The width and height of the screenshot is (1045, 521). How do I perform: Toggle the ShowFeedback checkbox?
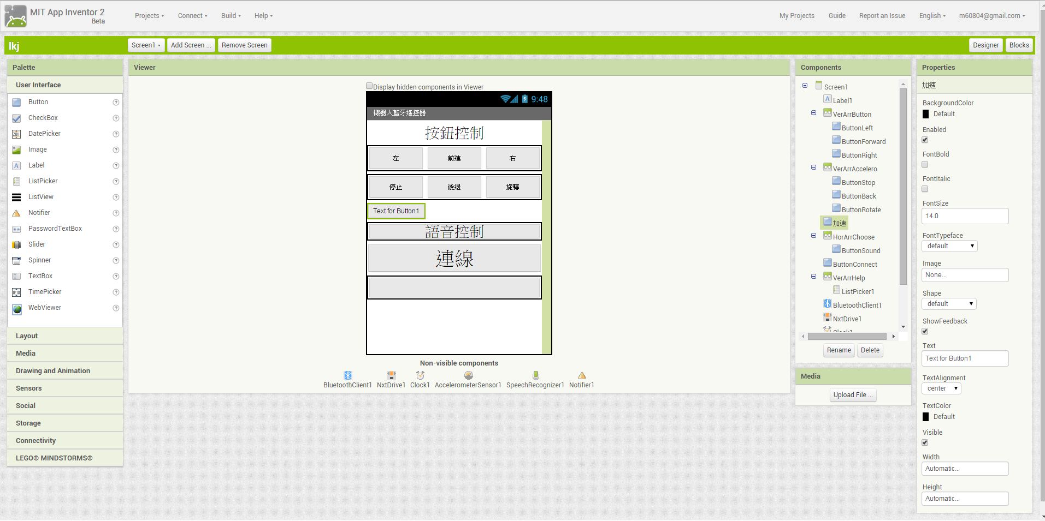coord(925,331)
